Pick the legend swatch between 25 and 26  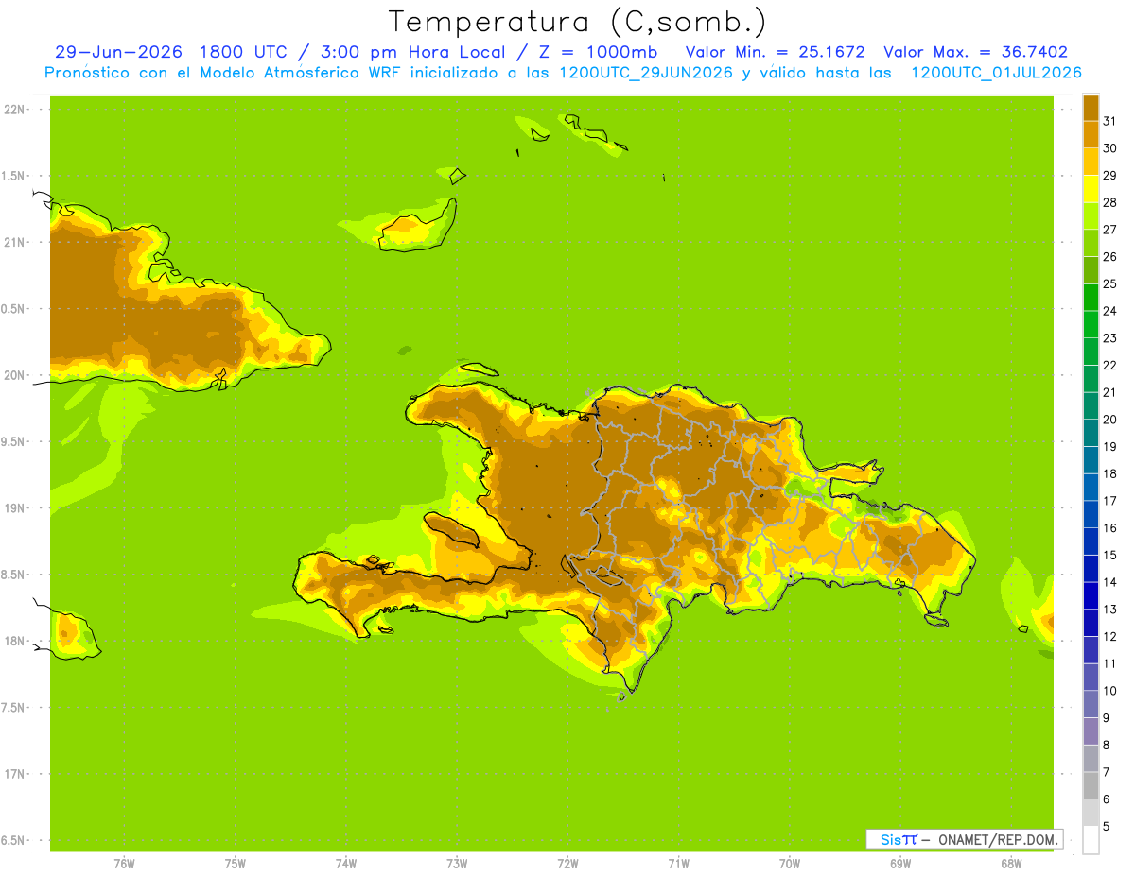tap(1091, 270)
